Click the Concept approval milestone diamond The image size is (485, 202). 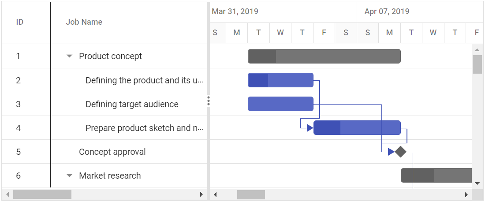pos(400,152)
